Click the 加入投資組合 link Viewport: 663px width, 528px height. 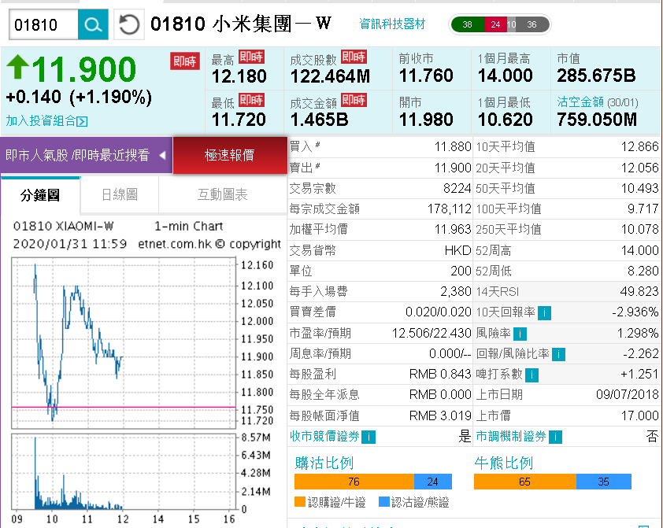41,121
